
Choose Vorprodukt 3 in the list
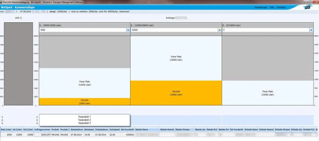point(85,123)
